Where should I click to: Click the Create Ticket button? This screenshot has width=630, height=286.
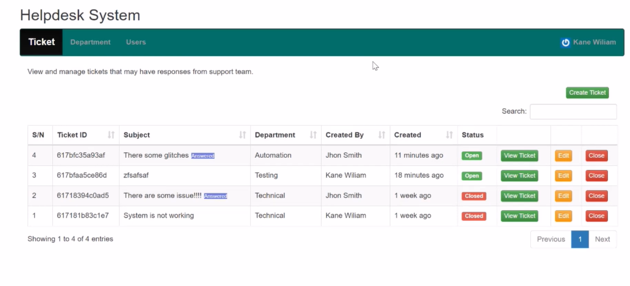587,92
